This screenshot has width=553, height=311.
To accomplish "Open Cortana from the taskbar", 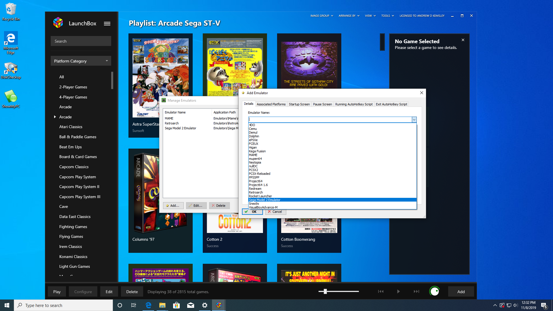I will (x=120, y=305).
